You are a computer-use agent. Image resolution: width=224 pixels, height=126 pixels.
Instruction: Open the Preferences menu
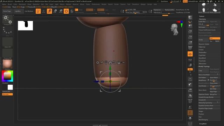pos(96,4)
